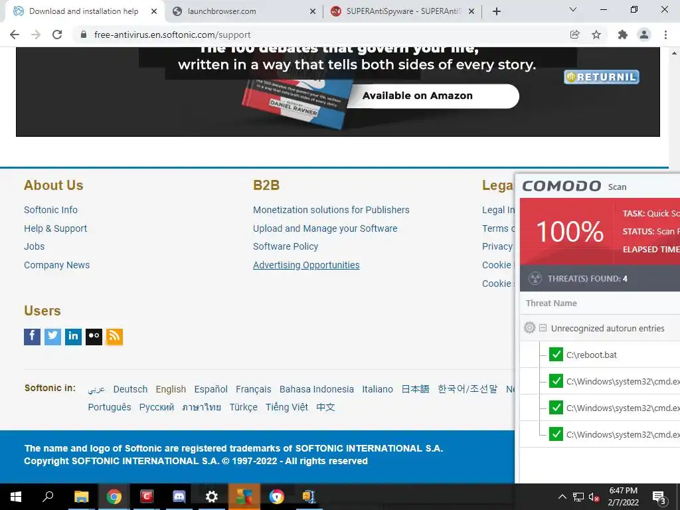Switch Softonic language to Deutsch
This screenshot has height=510, width=680.
click(130, 389)
